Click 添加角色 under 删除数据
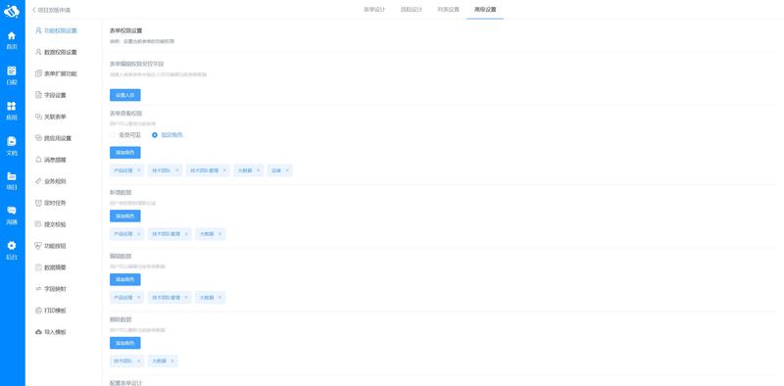This screenshot has width=784, height=386. click(x=125, y=343)
